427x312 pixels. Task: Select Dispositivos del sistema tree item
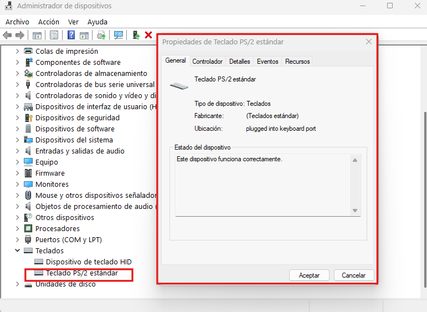pos(74,140)
